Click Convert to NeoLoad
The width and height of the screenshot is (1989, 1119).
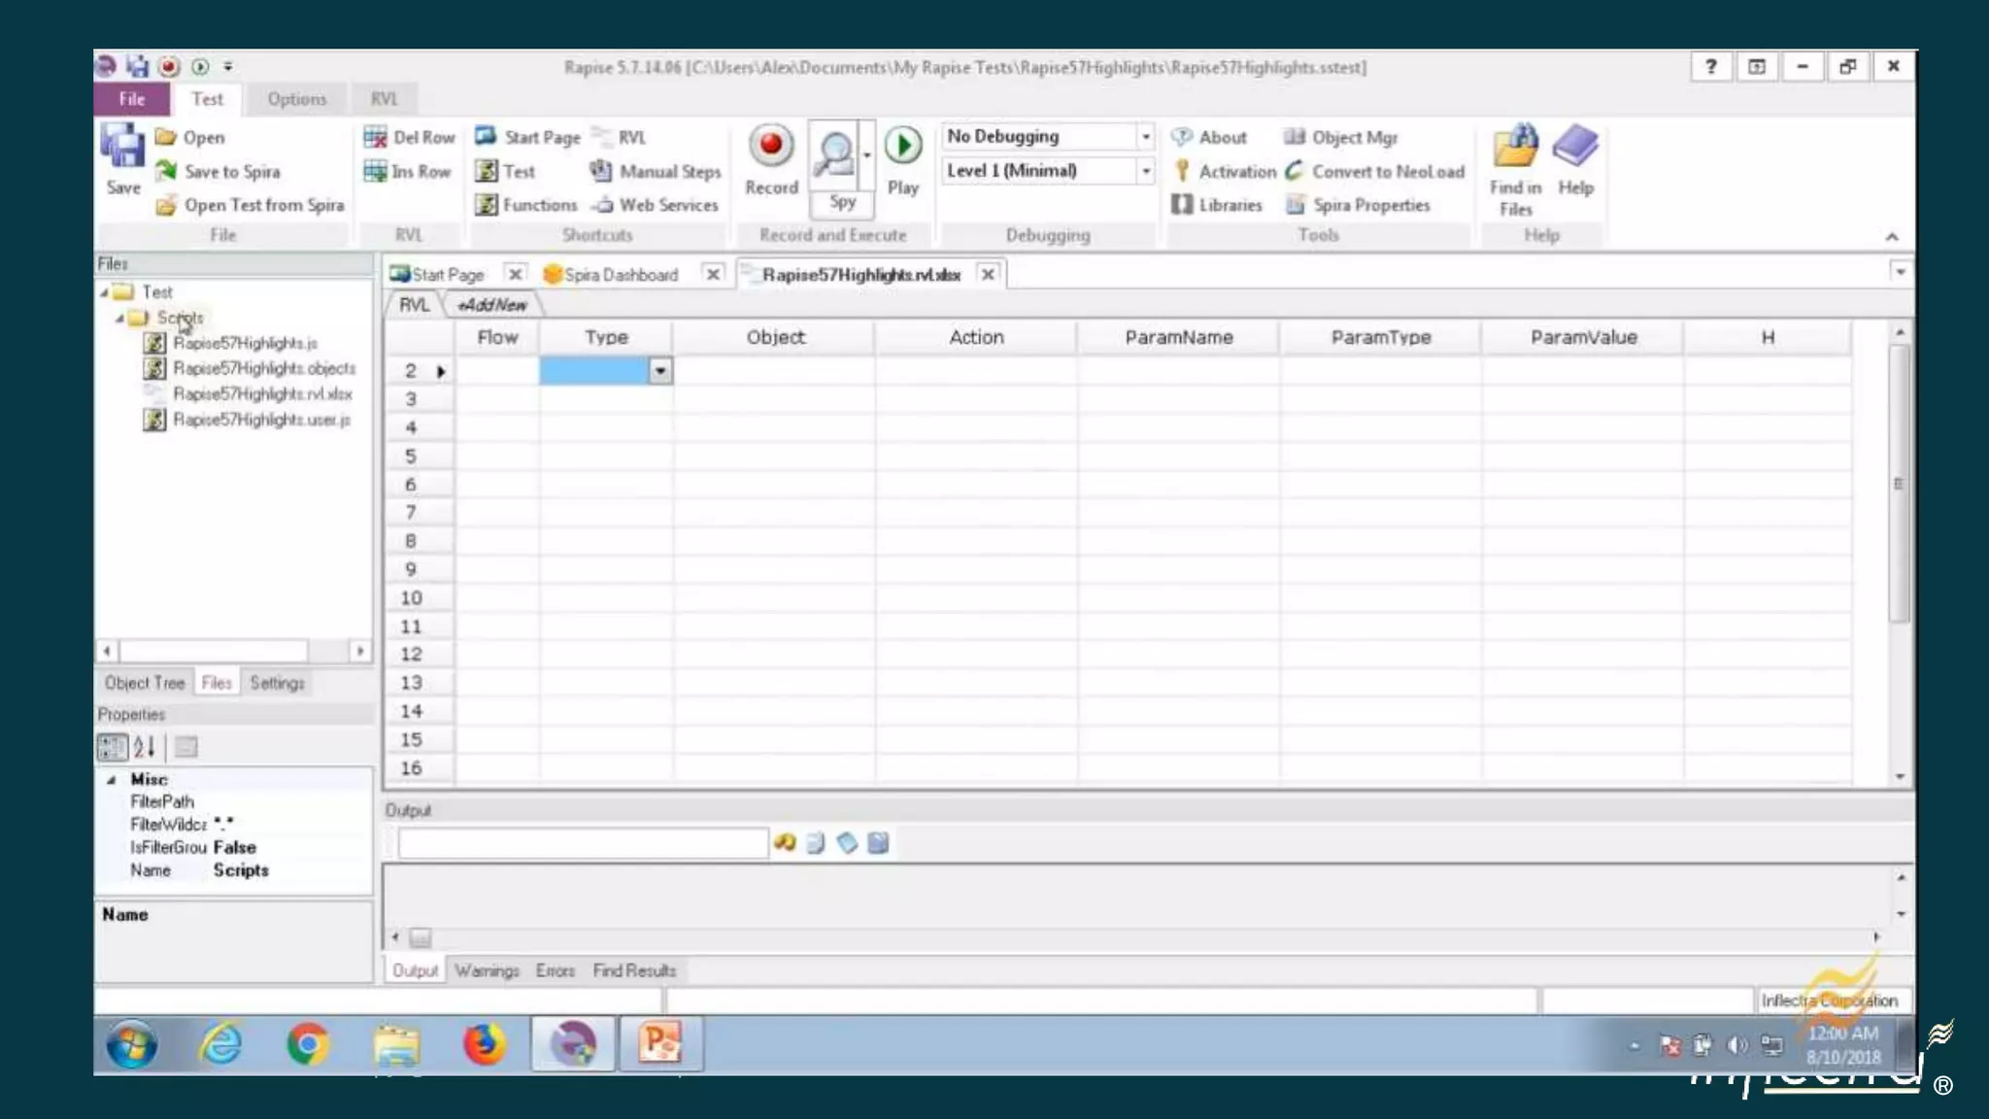1374,171
